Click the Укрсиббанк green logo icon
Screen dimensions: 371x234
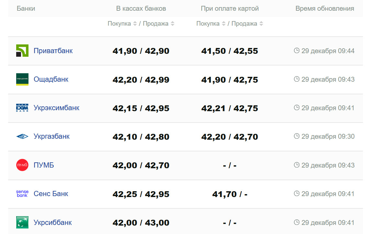22,222
